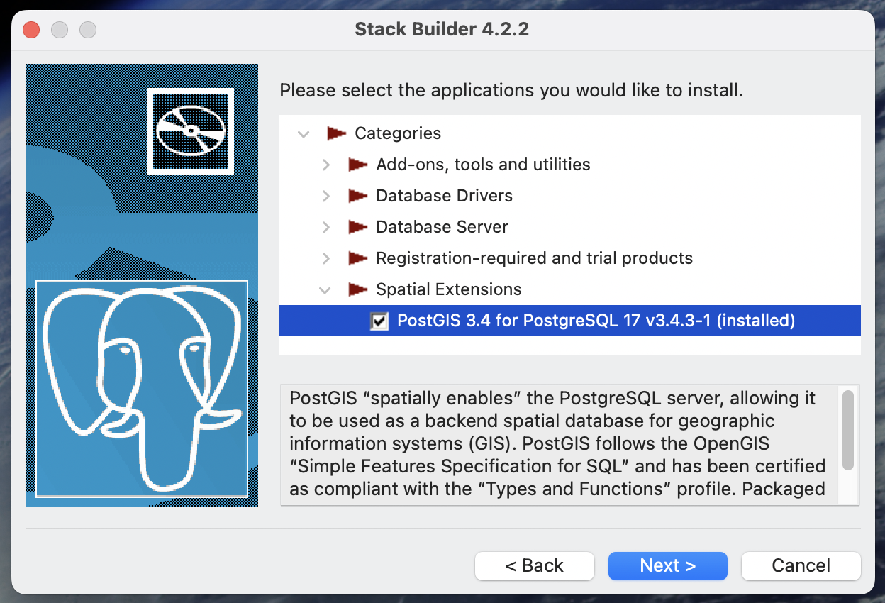Collapse the Spatial Extensions category
Screen dimensions: 885x603
[x=325, y=289]
